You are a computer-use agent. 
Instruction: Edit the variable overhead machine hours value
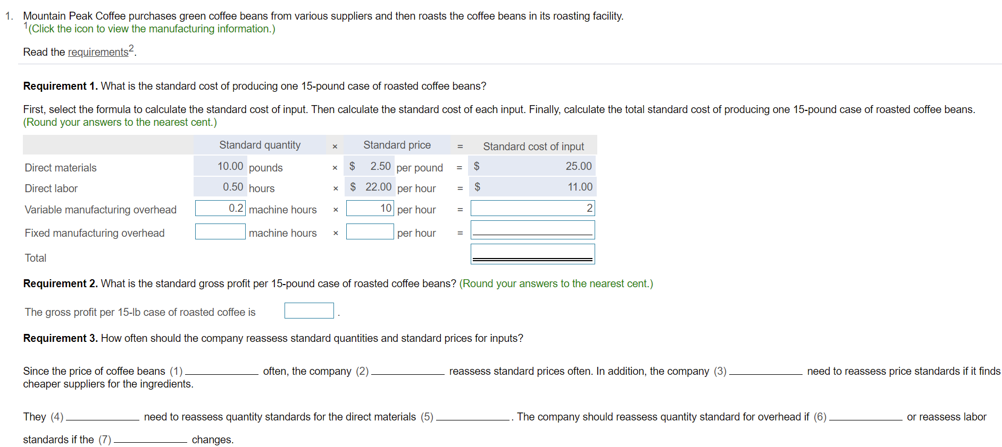click(x=220, y=208)
